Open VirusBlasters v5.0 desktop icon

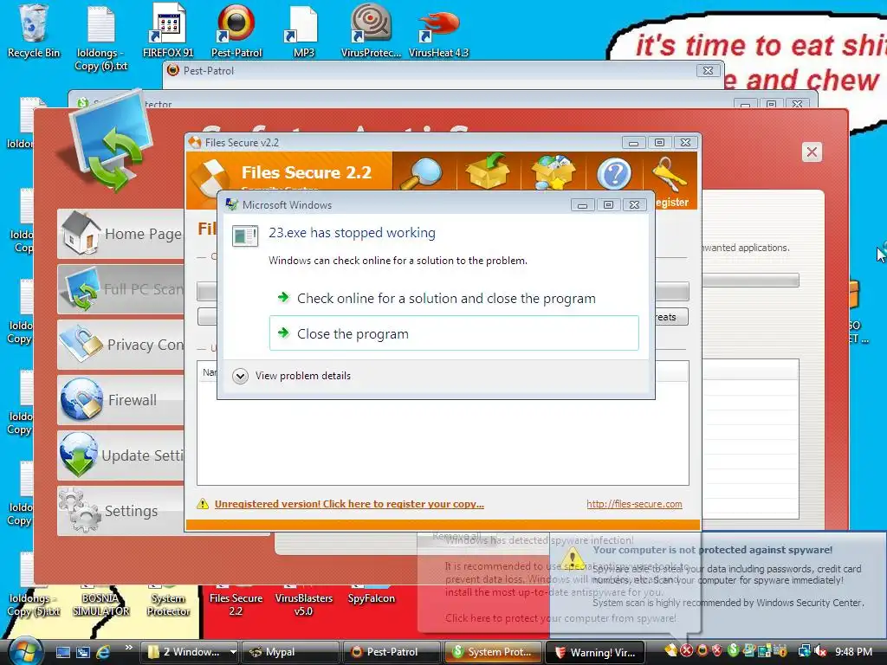(304, 601)
